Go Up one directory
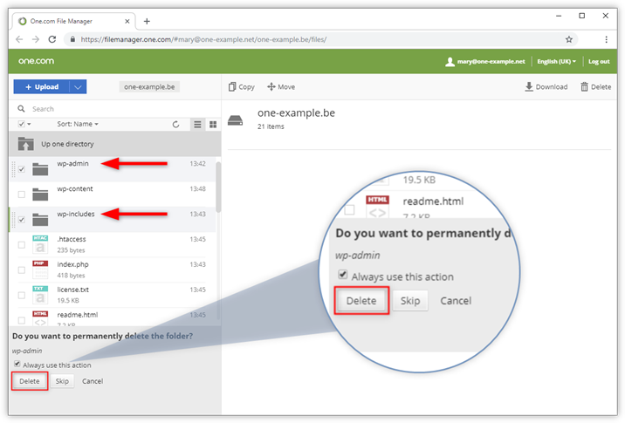 [115, 144]
